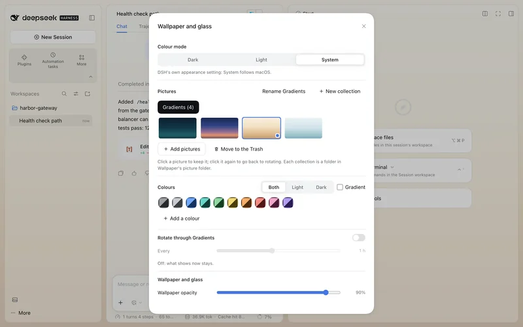Screen dimensions: 523x327
Task: Open the model selector dropdown in composer
Action: pyautogui.click(x=137, y=303)
